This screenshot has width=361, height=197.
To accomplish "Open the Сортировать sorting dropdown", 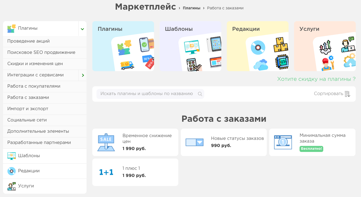I will pos(332,94).
